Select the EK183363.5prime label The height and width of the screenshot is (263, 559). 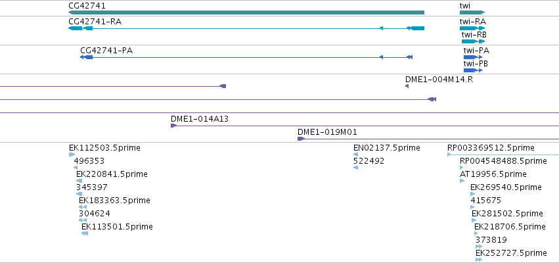click(114, 201)
